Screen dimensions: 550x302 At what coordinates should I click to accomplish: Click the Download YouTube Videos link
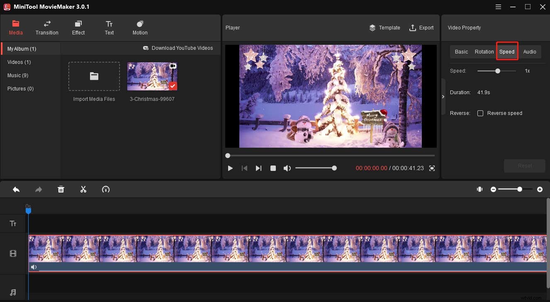coord(178,48)
